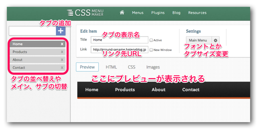Open Menus in the top navigation
The height and width of the screenshot is (129, 257).
point(138,13)
